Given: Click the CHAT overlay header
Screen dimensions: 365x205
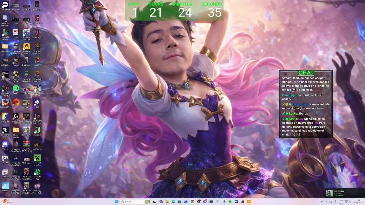Looking at the screenshot, I should click(306, 73).
